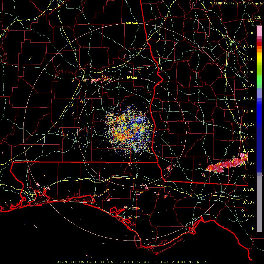Image resolution: width=264 pixels, height=264 pixels.
Task: Click the "1.000" scale label
Action: (248, 33)
